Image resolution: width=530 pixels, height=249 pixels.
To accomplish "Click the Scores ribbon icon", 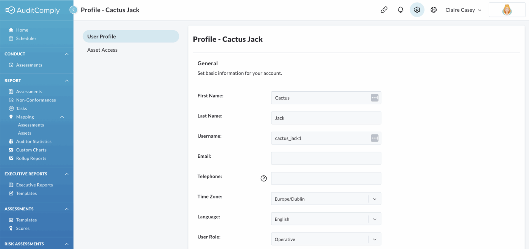I will pyautogui.click(x=11, y=229).
